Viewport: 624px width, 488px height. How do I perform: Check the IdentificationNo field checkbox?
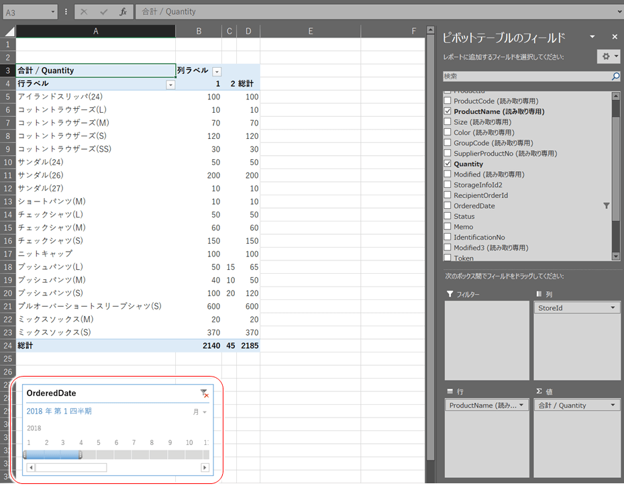pos(448,237)
